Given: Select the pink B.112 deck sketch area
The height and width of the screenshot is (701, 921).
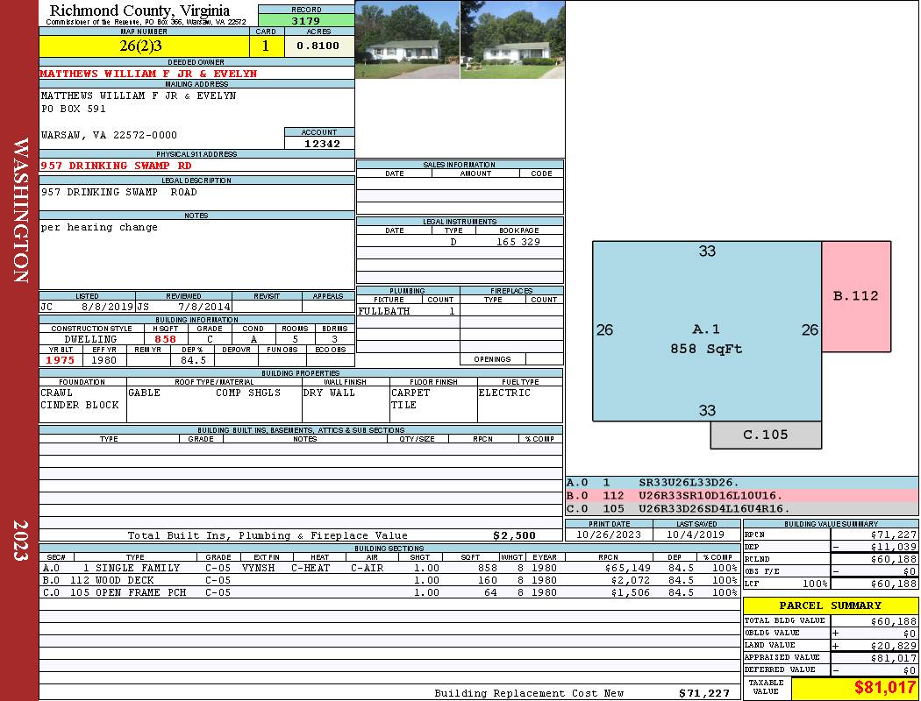Looking at the screenshot, I should [x=855, y=296].
